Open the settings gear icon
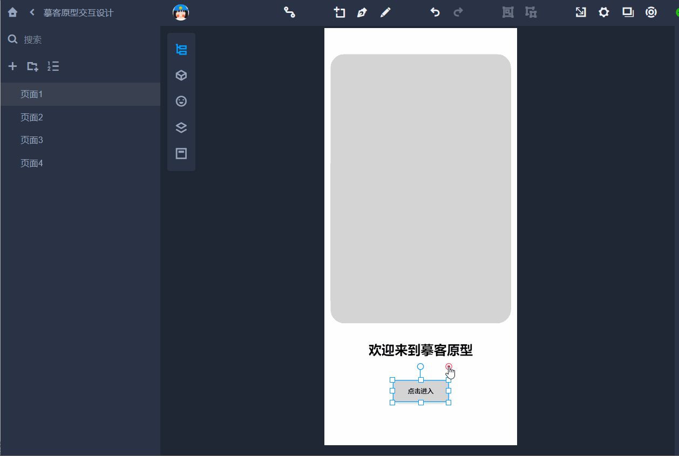The image size is (679, 456). pyautogui.click(x=604, y=12)
